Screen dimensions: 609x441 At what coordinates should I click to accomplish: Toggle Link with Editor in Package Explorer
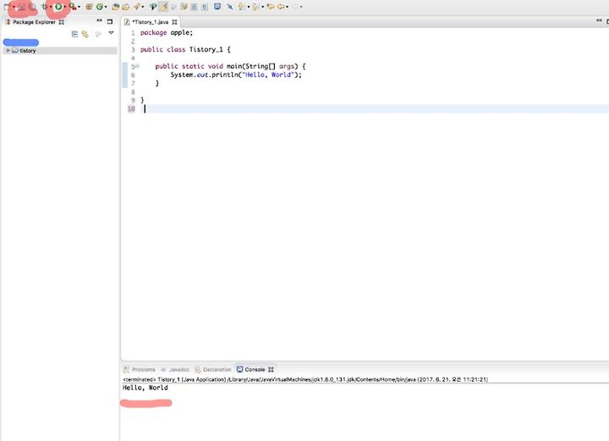point(85,34)
